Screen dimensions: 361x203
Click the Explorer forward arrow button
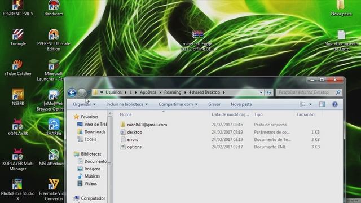pos(82,92)
